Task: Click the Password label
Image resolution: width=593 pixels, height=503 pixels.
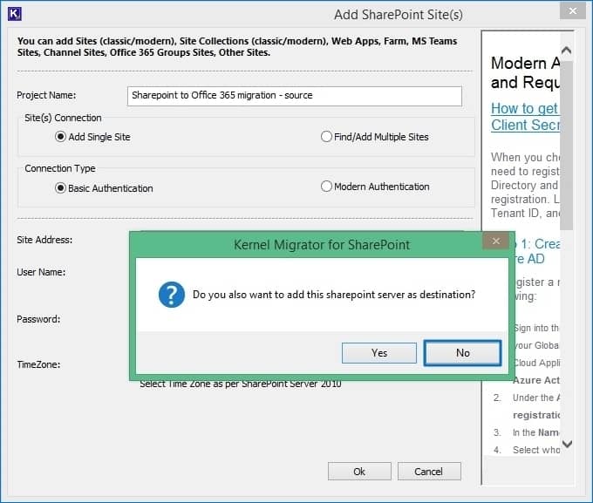Action: [38, 319]
